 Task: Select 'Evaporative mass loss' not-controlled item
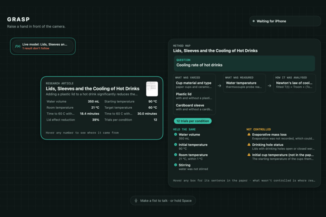(281, 137)
